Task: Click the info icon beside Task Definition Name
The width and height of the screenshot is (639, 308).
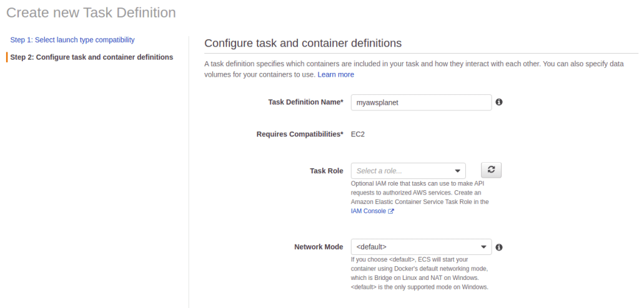Action: 499,102
